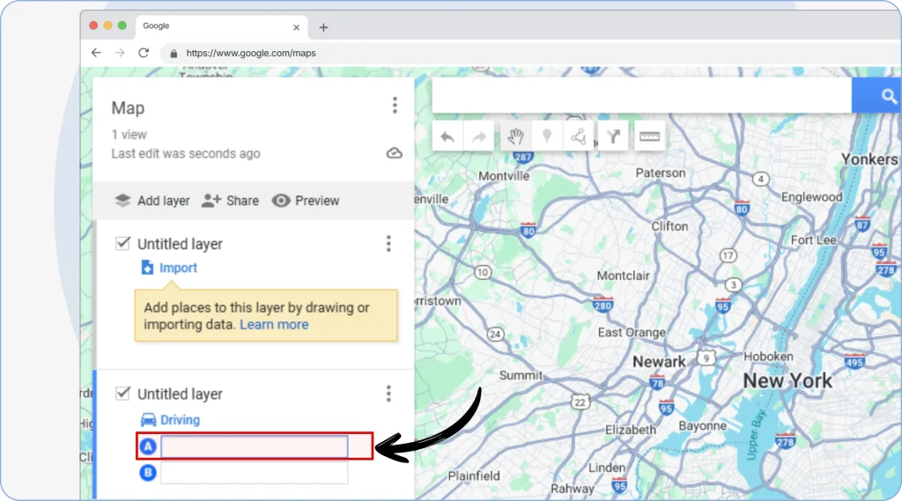Uncheck the driving Untitled layer checkbox
This screenshot has height=501, width=902.
(x=122, y=394)
